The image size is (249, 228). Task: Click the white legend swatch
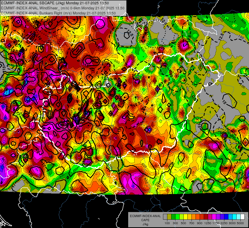pyautogui.click(x=243, y=217)
